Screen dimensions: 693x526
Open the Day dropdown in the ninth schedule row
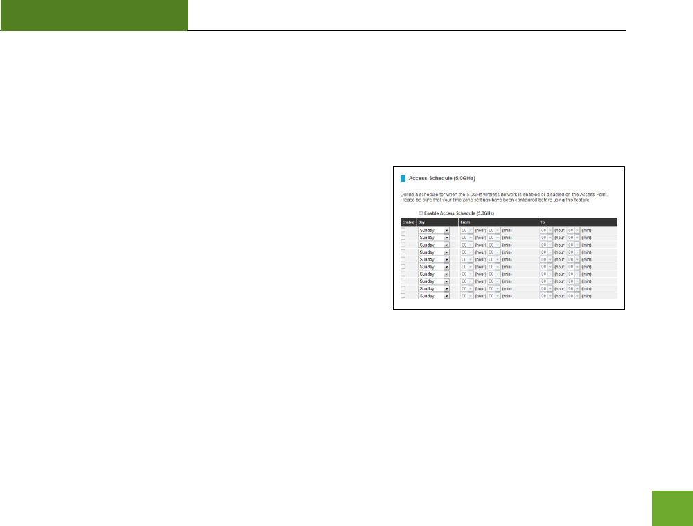click(x=434, y=288)
